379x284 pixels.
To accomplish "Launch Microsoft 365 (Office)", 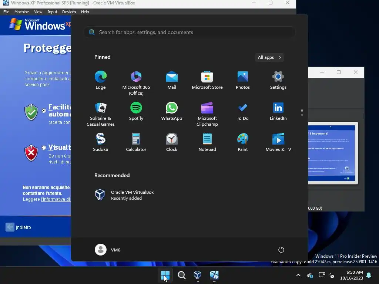I will pos(136,83).
